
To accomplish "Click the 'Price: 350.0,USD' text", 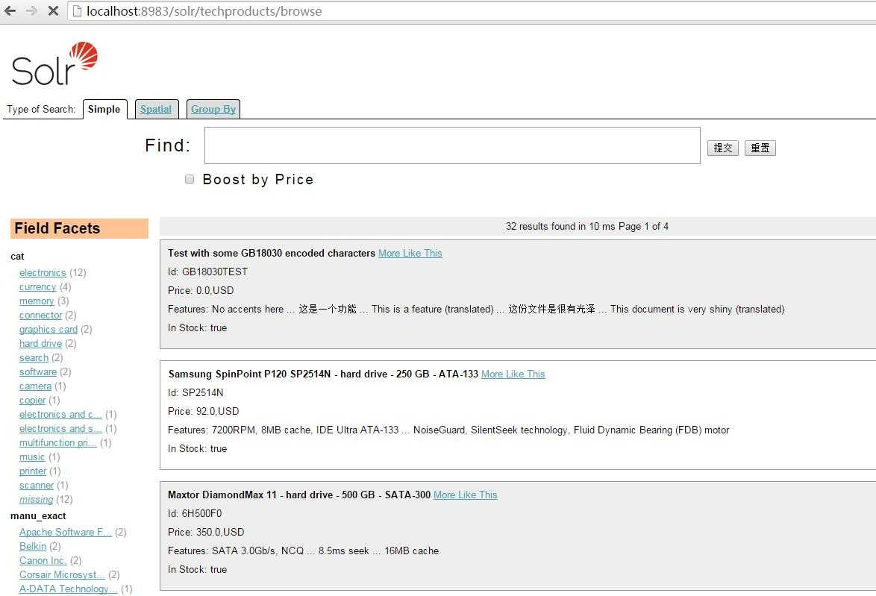I will coord(206,533).
